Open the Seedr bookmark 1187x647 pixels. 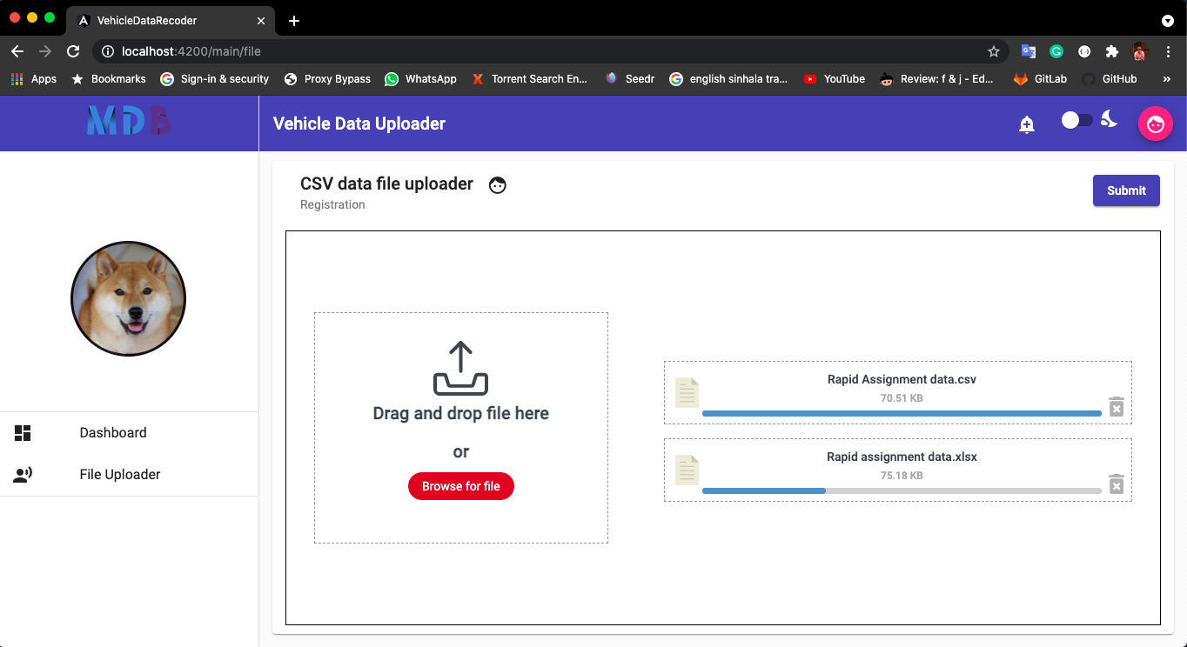(x=630, y=79)
